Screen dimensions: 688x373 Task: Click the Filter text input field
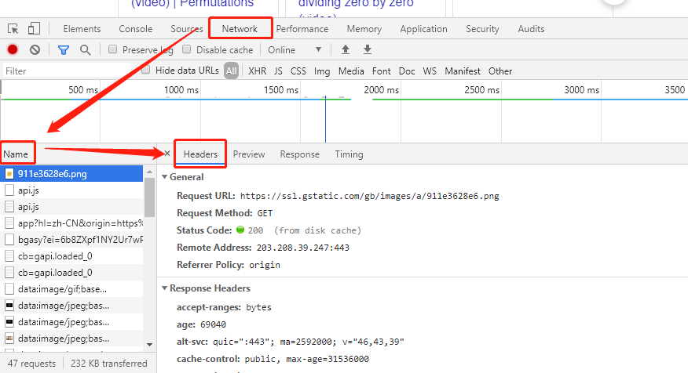pos(67,71)
